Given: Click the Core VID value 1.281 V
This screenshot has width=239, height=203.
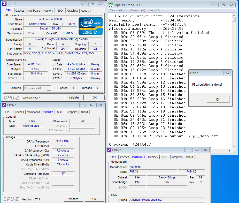Looking at the screenshot, I should pos(68,33).
